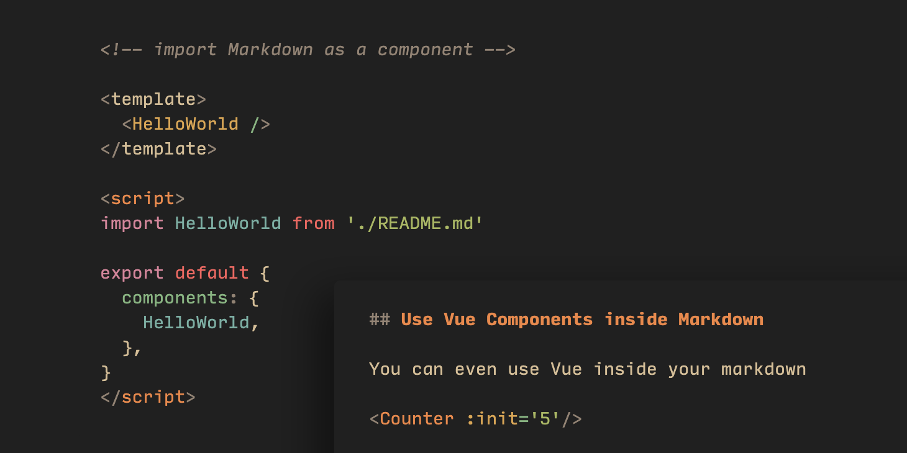Click the opening template tag
The height and width of the screenshot is (453, 907).
point(153,99)
